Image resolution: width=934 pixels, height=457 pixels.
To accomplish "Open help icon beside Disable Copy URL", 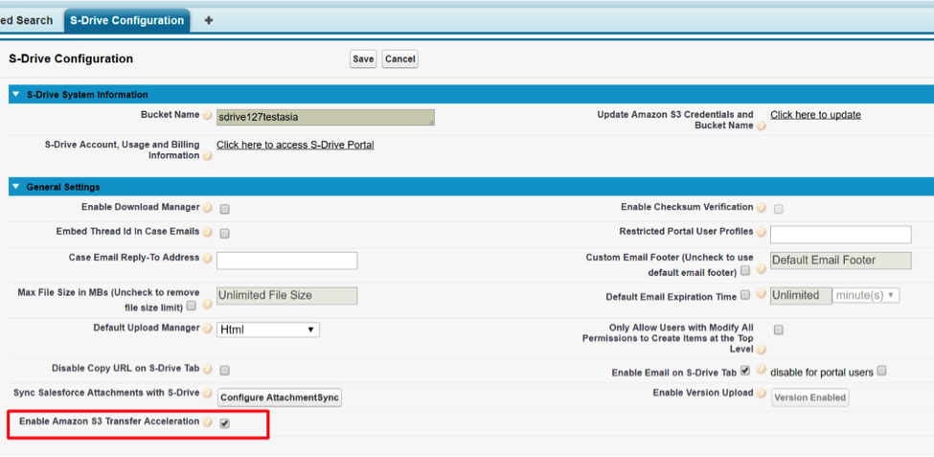I will [207, 369].
